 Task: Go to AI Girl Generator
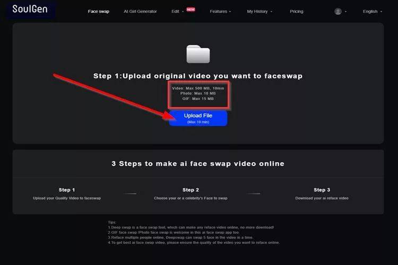pyautogui.click(x=140, y=12)
